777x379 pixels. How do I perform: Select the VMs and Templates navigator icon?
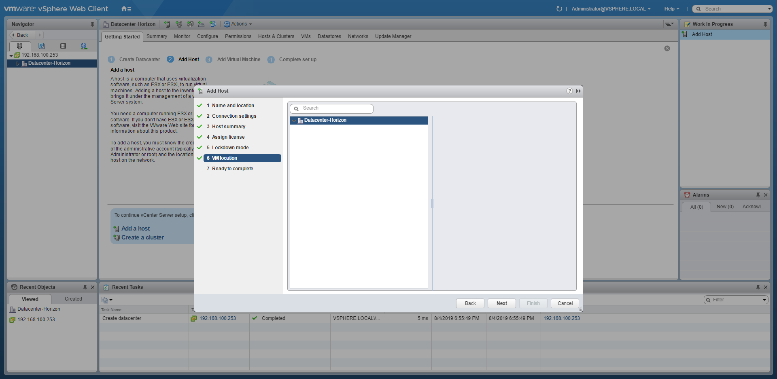coord(41,46)
